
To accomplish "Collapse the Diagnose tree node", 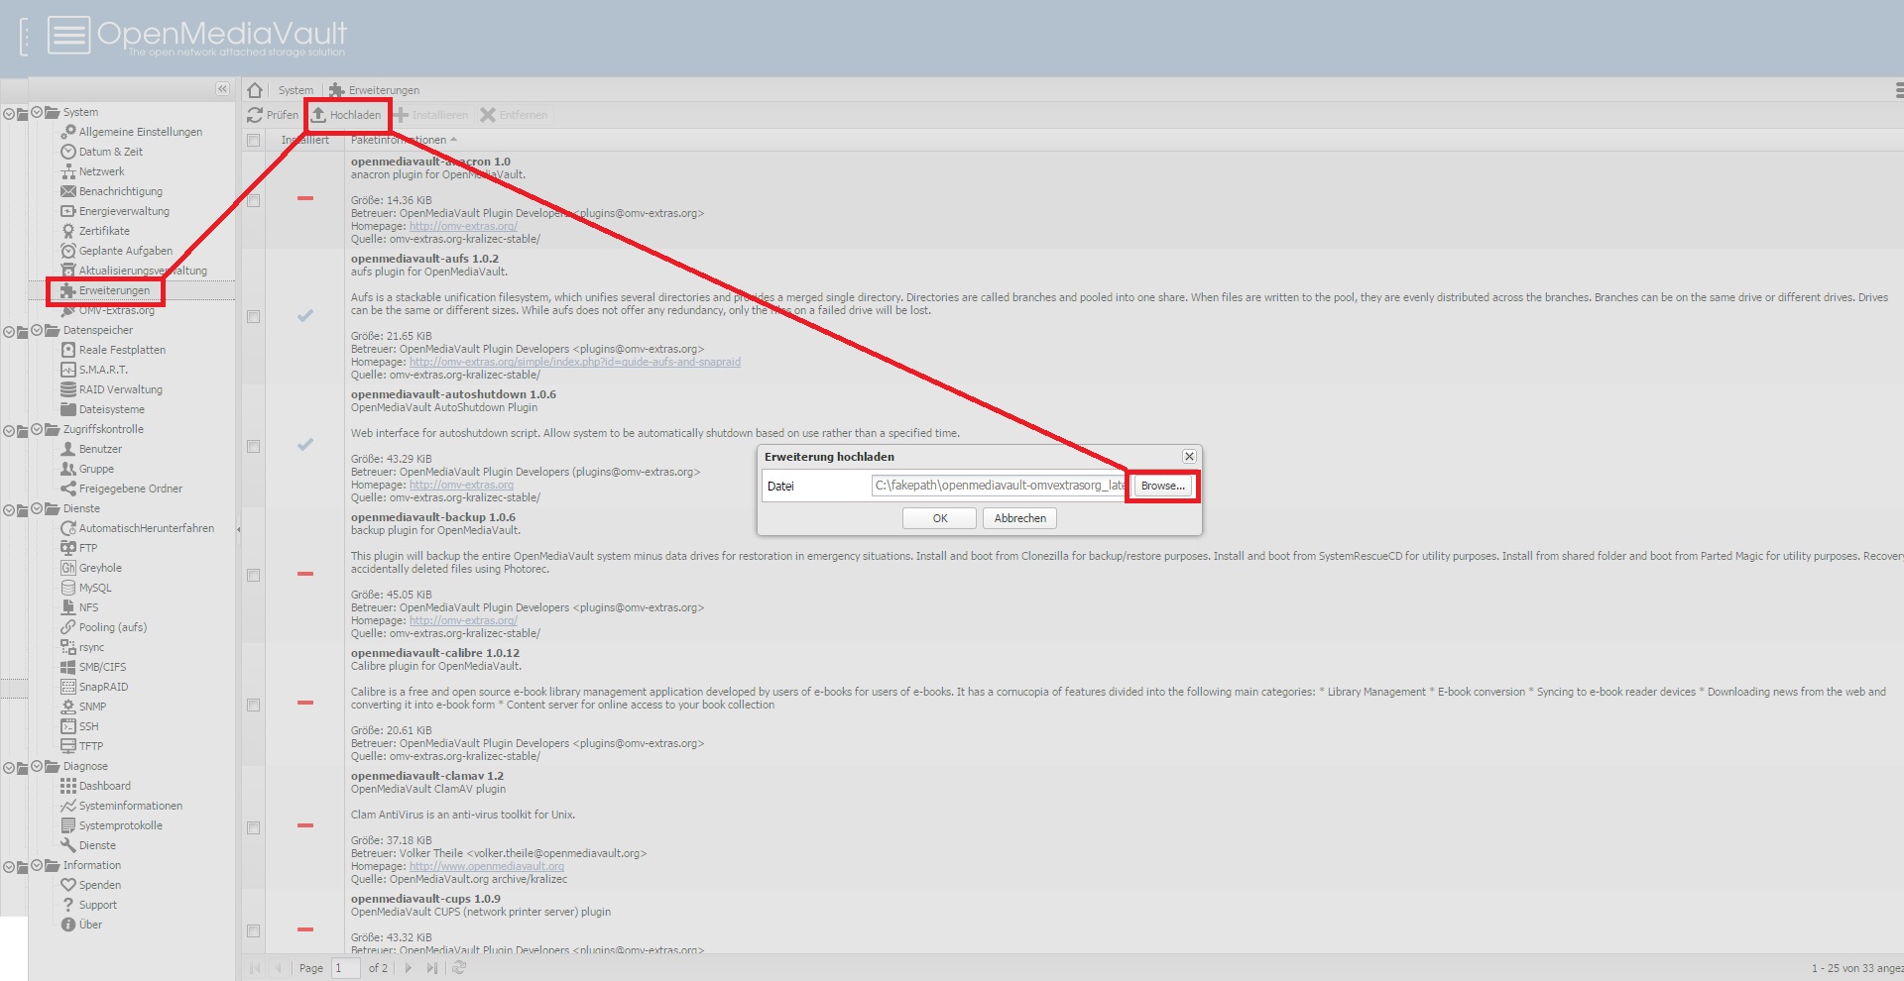I will click(x=37, y=766).
